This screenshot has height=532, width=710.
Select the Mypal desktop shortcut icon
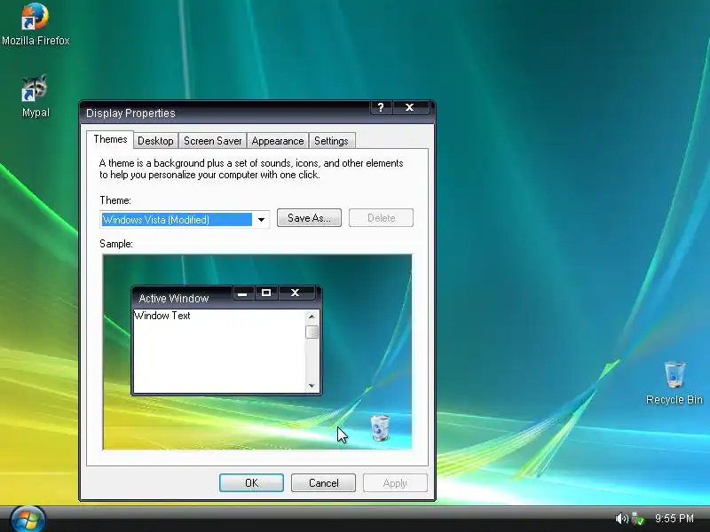tap(35, 96)
